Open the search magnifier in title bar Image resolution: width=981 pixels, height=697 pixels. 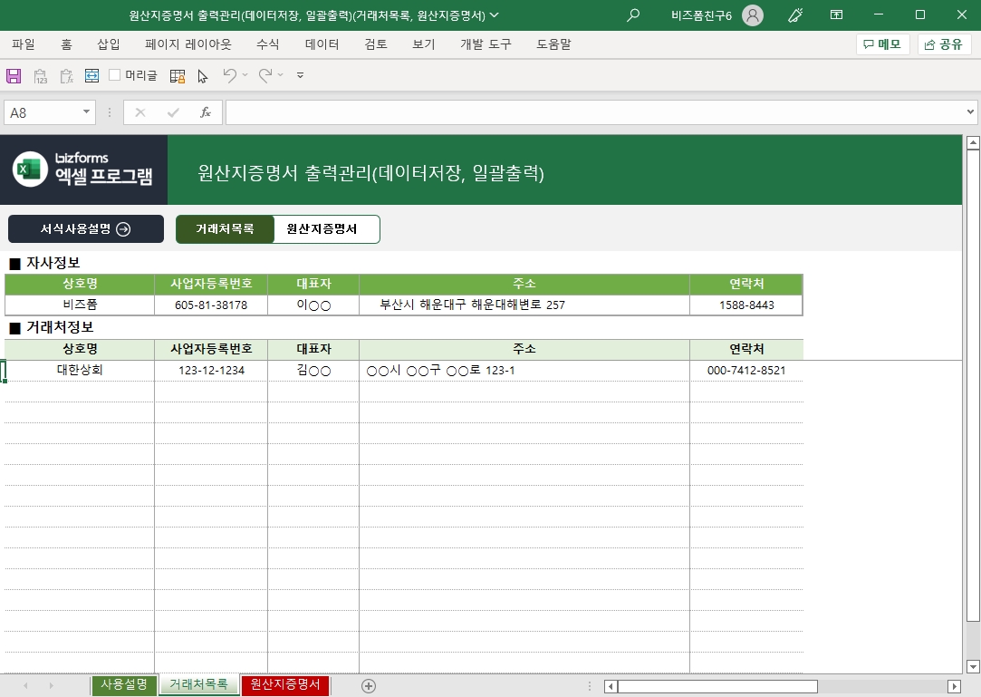633,15
